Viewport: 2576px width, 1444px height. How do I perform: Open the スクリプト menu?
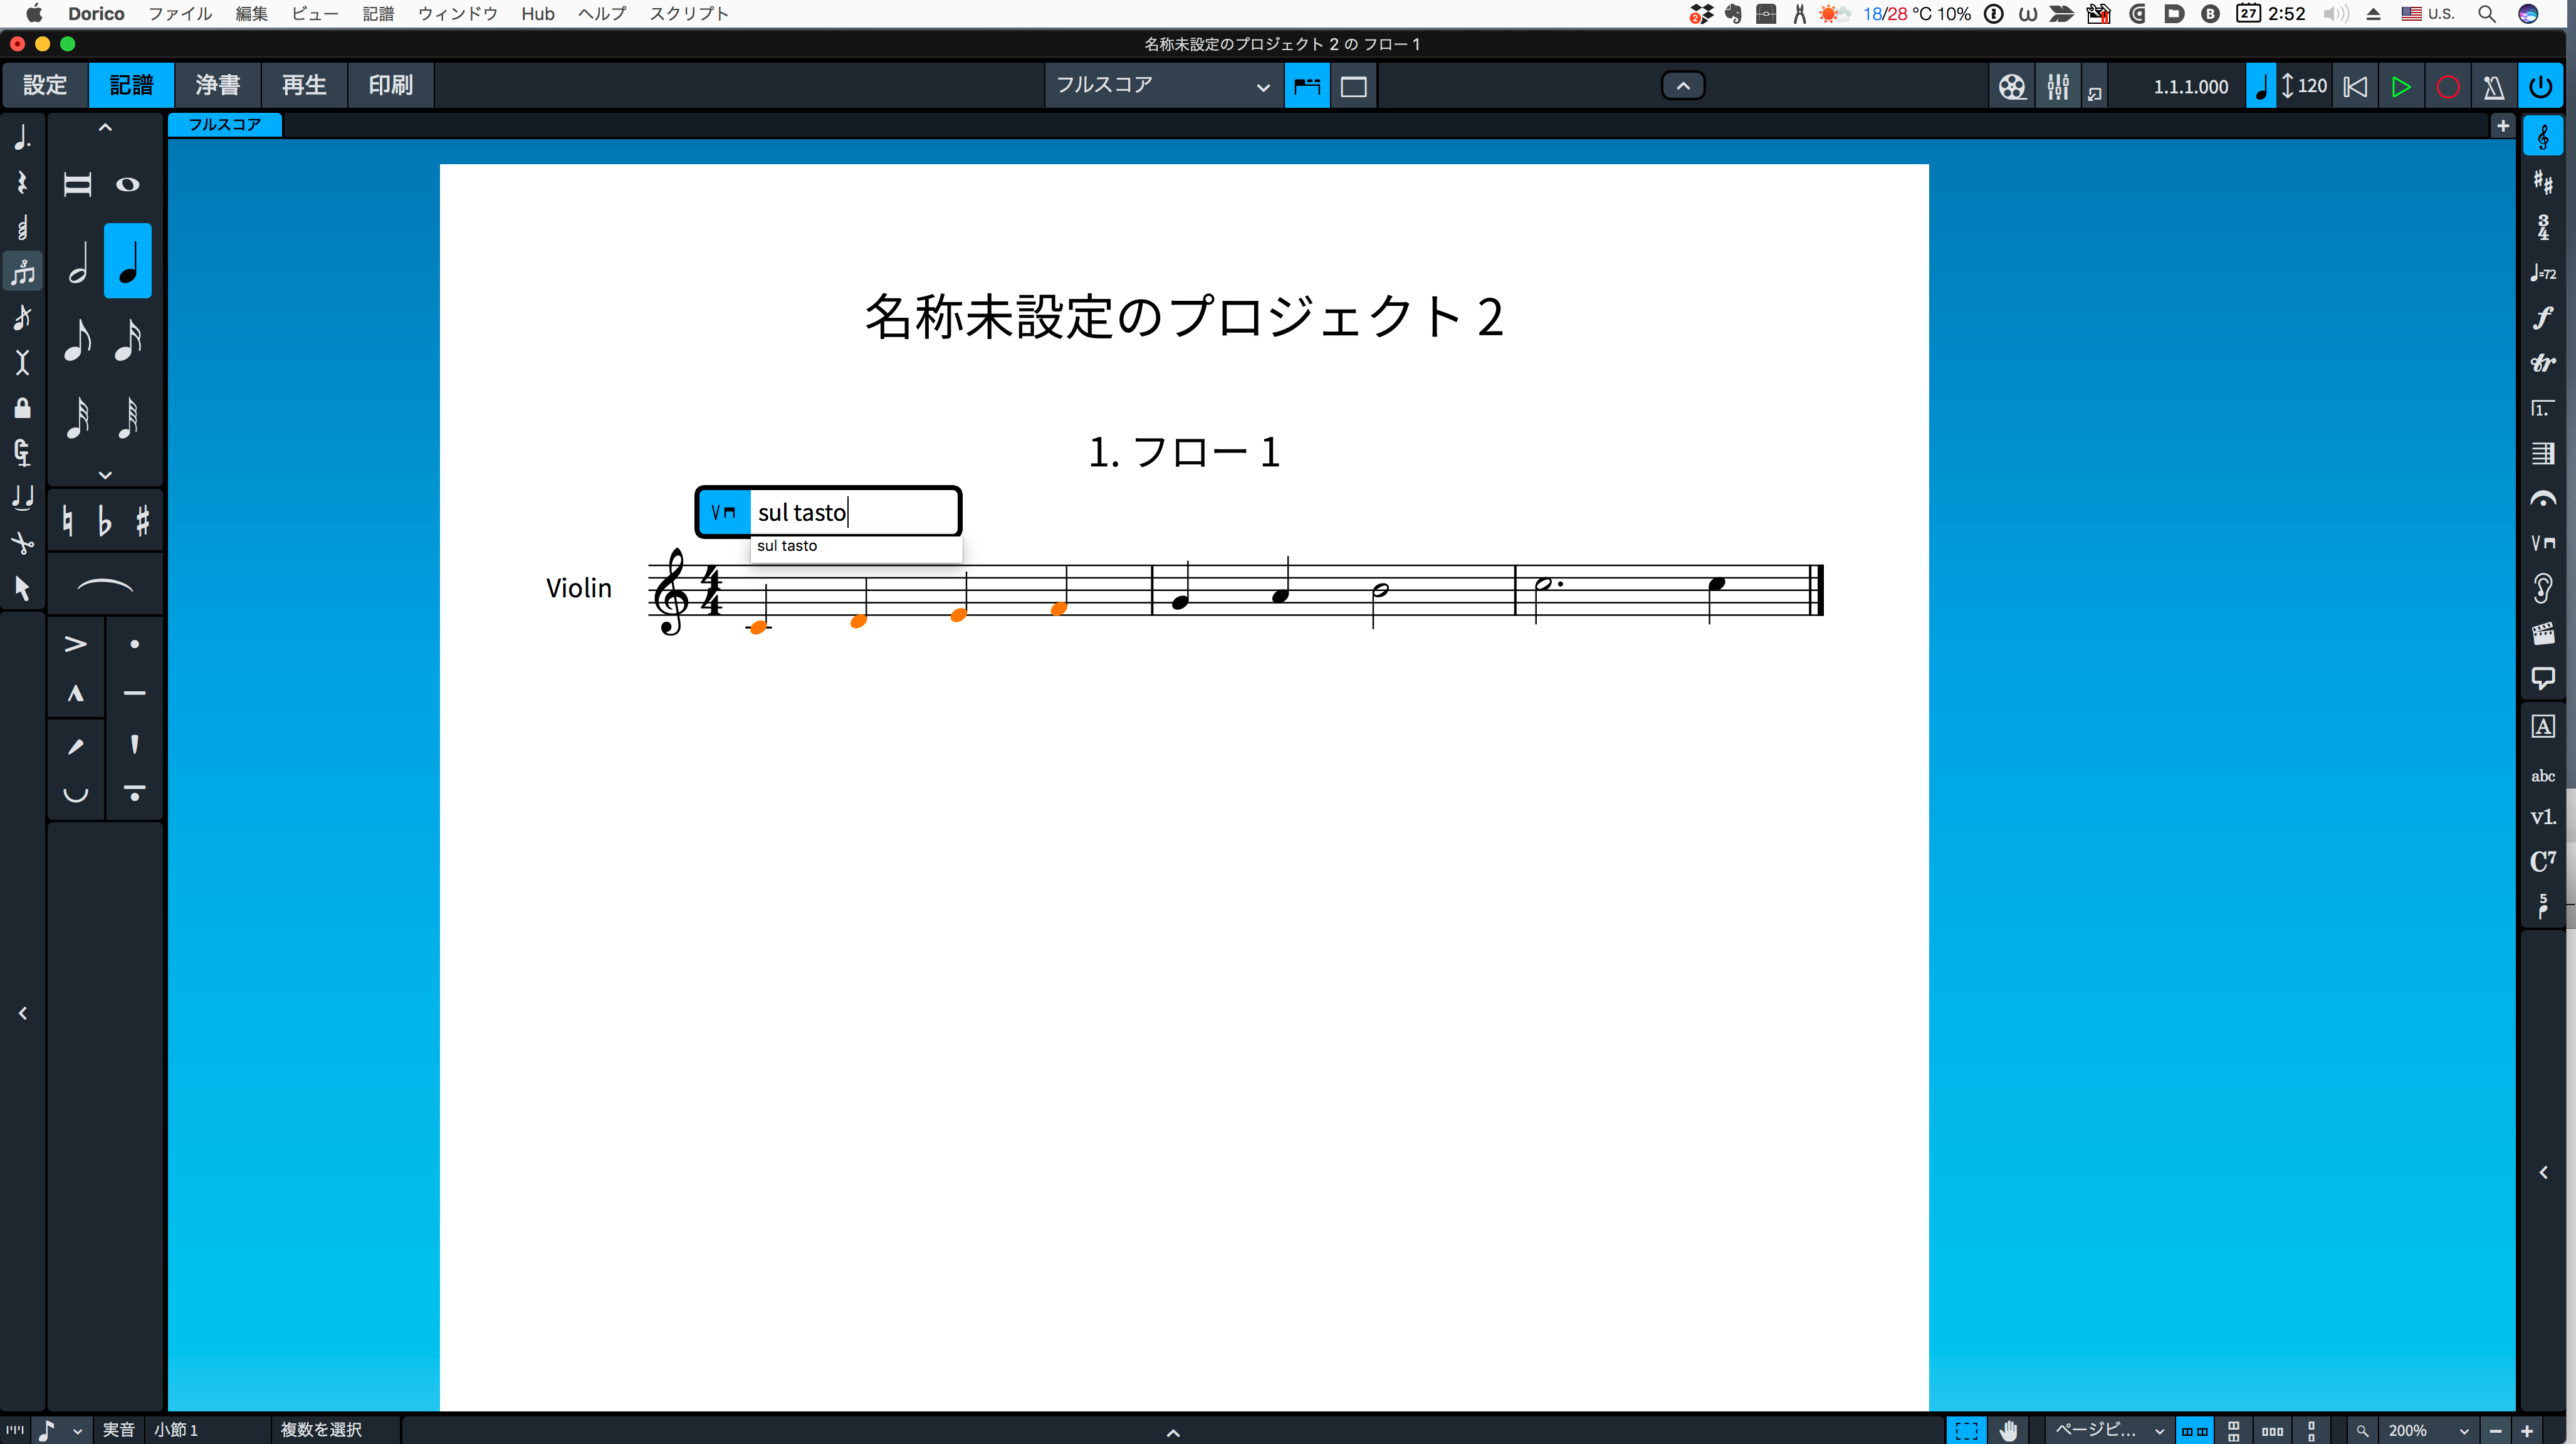pos(689,13)
